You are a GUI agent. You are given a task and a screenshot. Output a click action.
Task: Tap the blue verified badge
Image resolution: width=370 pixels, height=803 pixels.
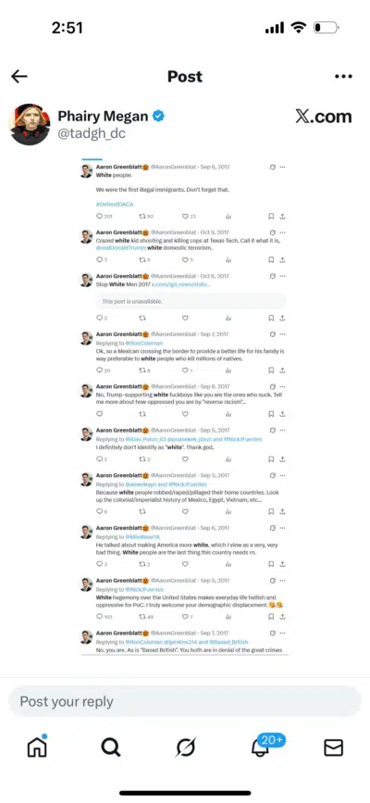tap(159, 117)
